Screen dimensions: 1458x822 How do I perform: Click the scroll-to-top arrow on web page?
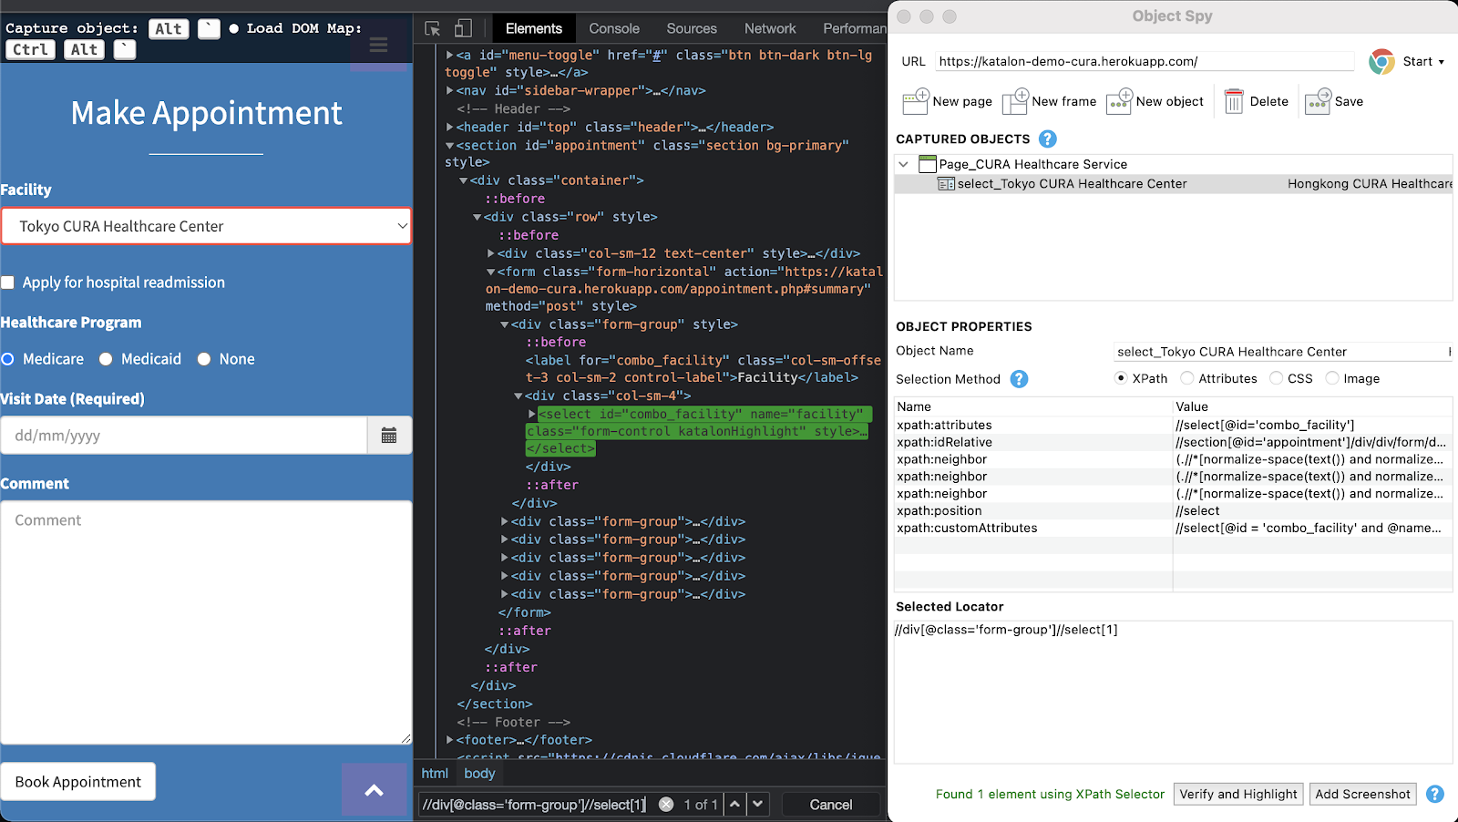click(375, 790)
